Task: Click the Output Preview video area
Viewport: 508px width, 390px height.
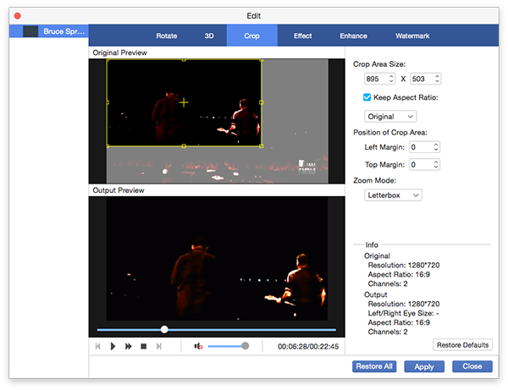Action: tap(217, 259)
